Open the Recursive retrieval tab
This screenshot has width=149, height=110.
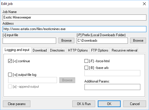[x=124, y=50]
